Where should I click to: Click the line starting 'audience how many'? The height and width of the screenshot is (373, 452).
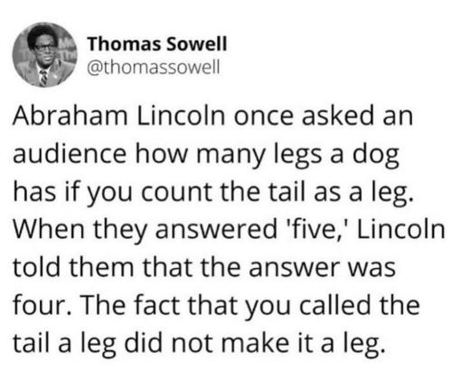(x=206, y=155)
